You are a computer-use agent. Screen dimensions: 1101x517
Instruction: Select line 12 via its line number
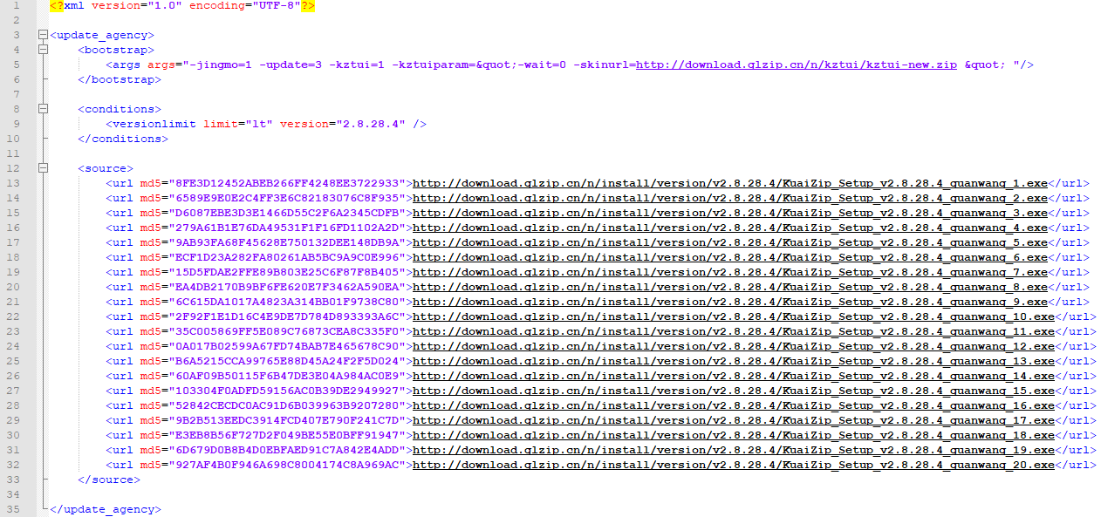click(14, 168)
